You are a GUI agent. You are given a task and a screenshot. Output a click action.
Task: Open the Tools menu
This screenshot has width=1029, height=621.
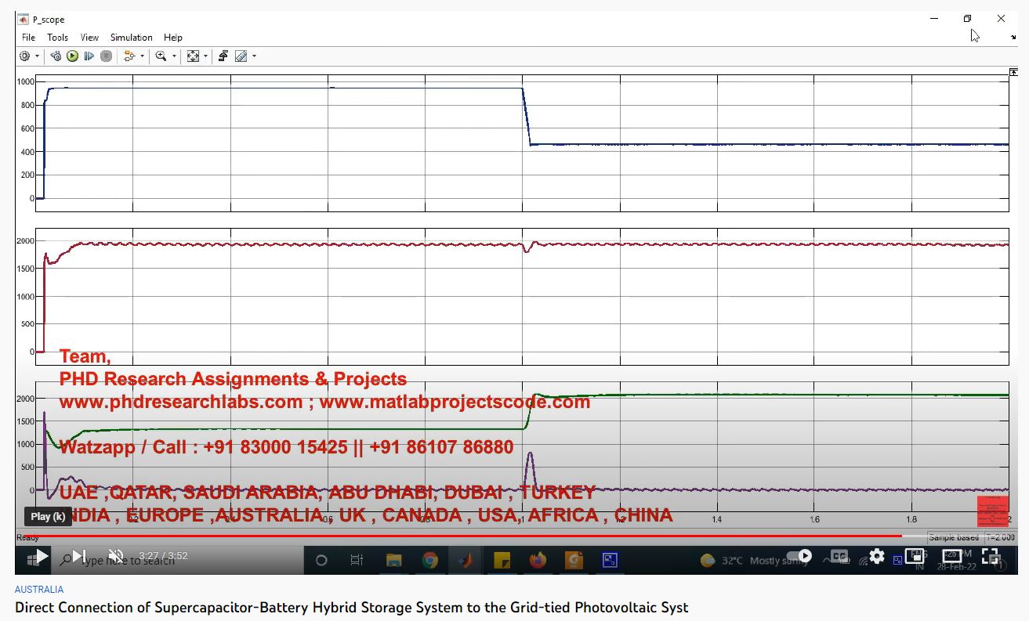(x=57, y=37)
